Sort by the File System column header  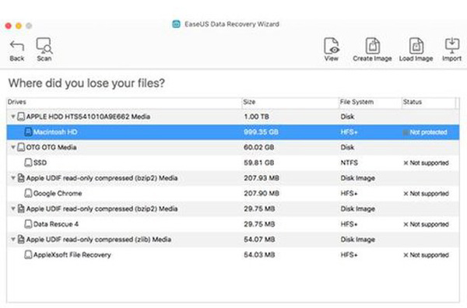[370, 102]
